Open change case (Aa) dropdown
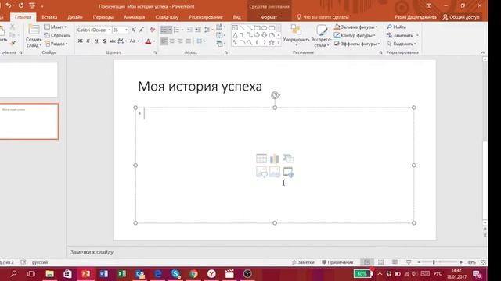This screenshot has height=281, width=501. tap(135, 41)
